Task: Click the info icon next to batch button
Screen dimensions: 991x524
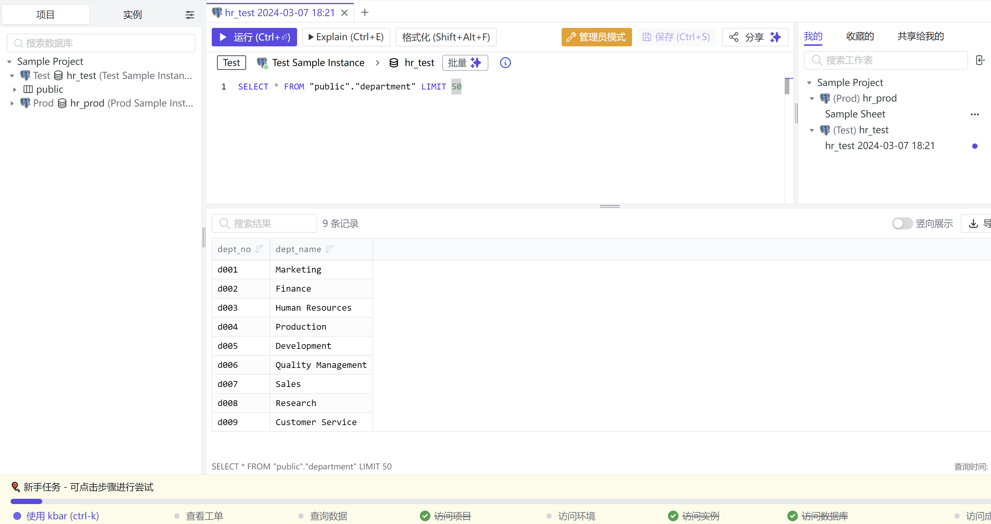Action: (505, 63)
